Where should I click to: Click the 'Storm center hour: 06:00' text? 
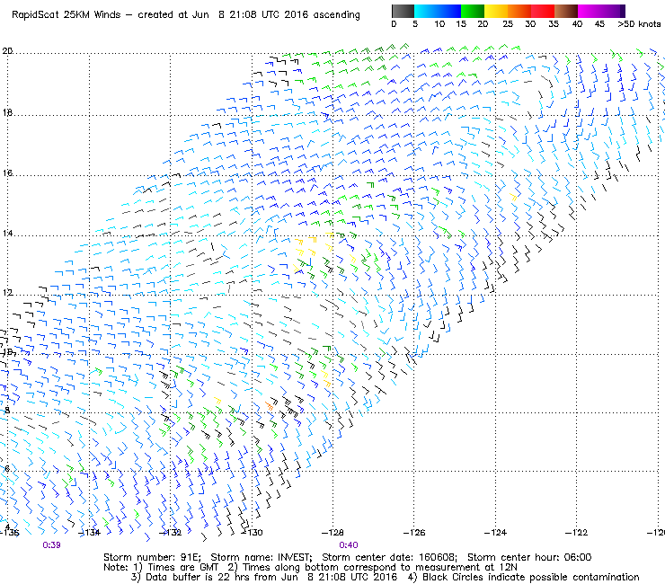[x=529, y=557]
